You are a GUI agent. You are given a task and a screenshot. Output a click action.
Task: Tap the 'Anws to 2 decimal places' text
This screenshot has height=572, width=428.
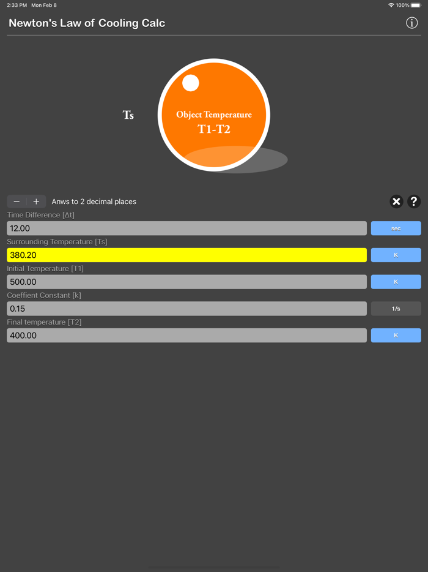coord(94,201)
